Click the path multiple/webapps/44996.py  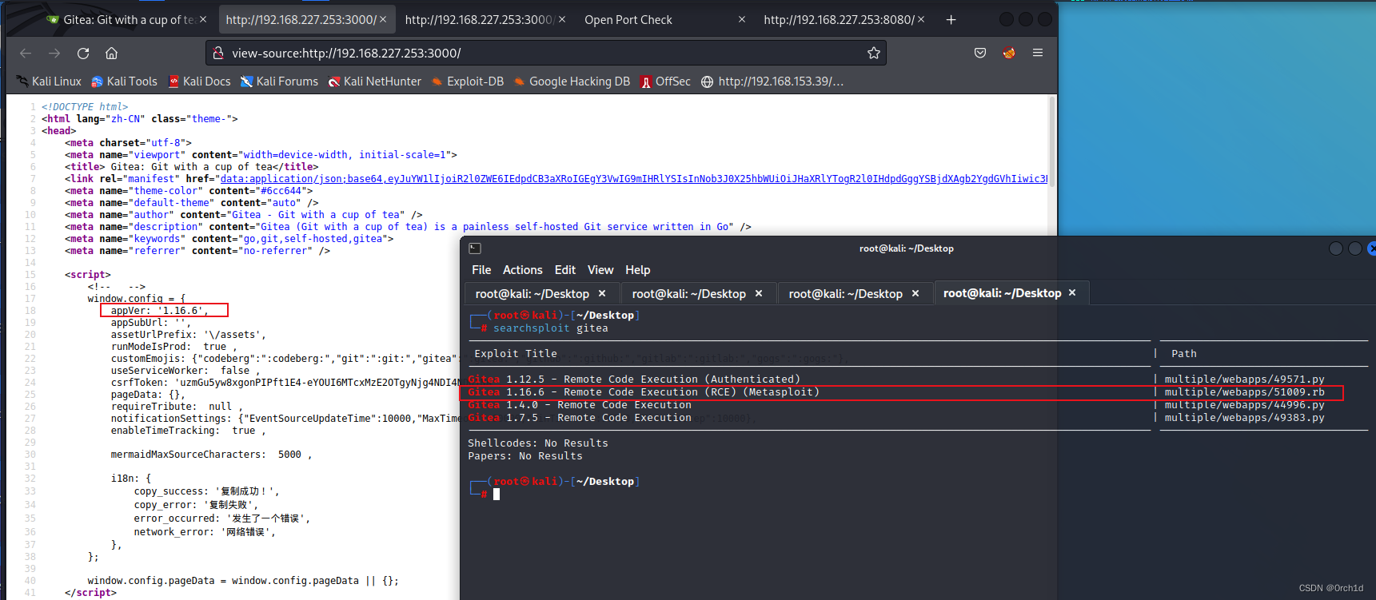pyautogui.click(x=1244, y=405)
